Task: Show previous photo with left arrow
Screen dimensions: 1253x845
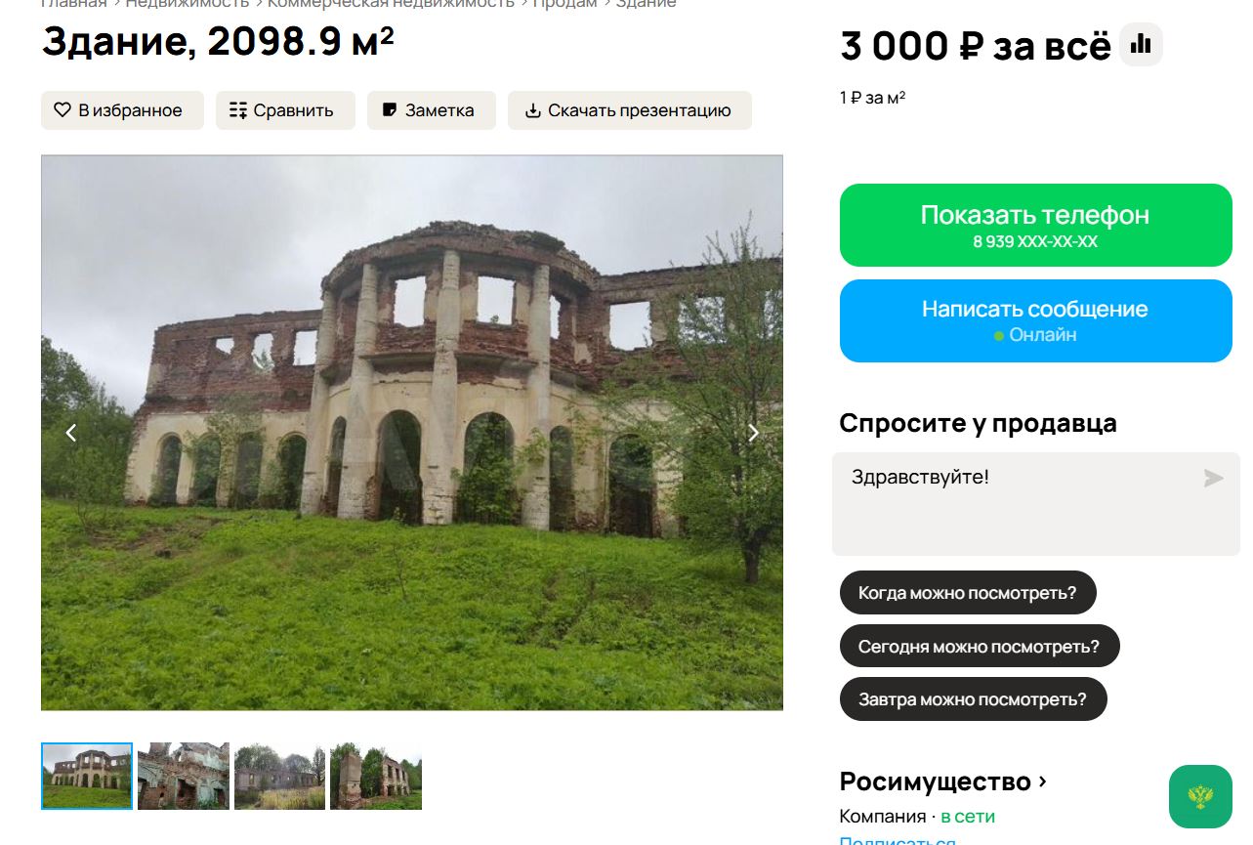Action: coord(70,433)
